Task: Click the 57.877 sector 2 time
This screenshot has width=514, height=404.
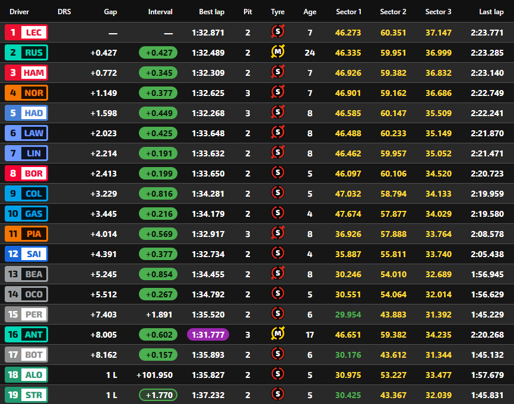Action: (394, 214)
